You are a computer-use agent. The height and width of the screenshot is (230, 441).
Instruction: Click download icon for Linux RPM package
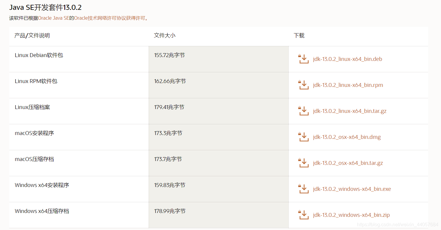click(x=303, y=85)
